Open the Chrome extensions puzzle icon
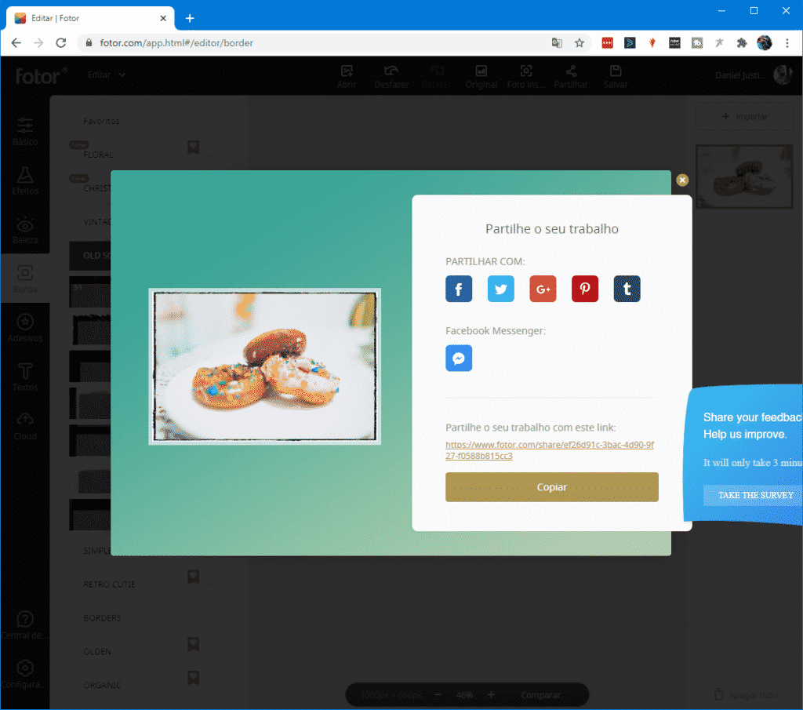The height and width of the screenshot is (710, 803). pyautogui.click(x=742, y=43)
